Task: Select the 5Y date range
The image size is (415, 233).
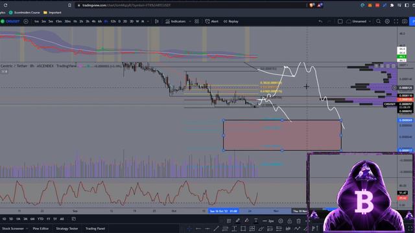Action: click(55, 219)
